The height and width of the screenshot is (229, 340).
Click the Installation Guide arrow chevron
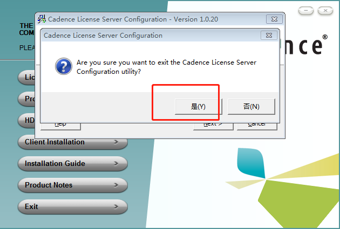pos(116,163)
